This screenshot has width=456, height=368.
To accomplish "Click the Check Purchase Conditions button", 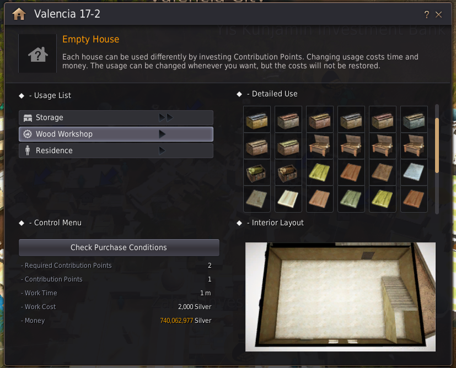I will (119, 247).
